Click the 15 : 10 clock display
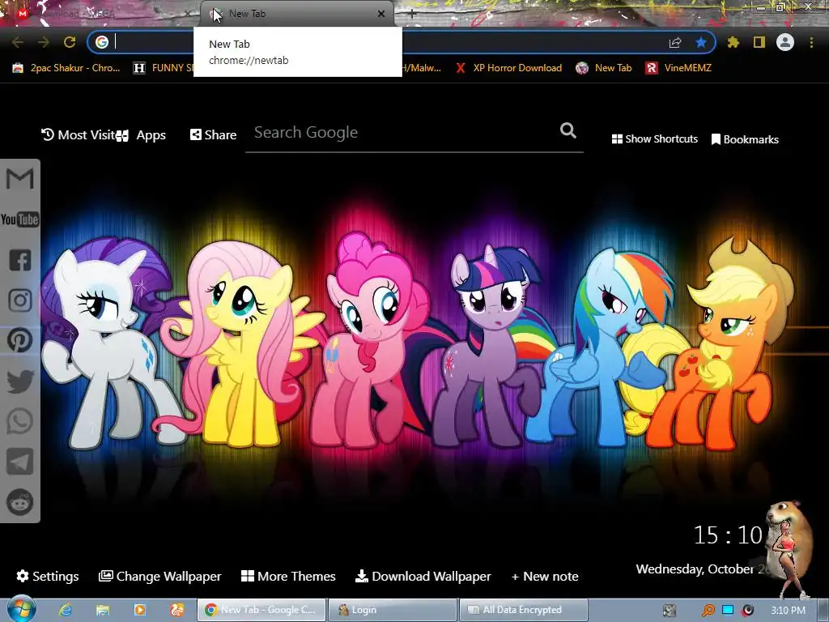Image resolution: width=829 pixels, height=622 pixels. (x=728, y=535)
